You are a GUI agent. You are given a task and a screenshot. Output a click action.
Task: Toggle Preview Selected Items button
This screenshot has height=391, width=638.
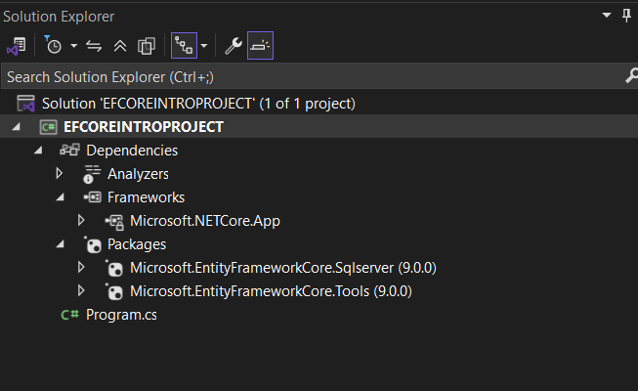(260, 46)
